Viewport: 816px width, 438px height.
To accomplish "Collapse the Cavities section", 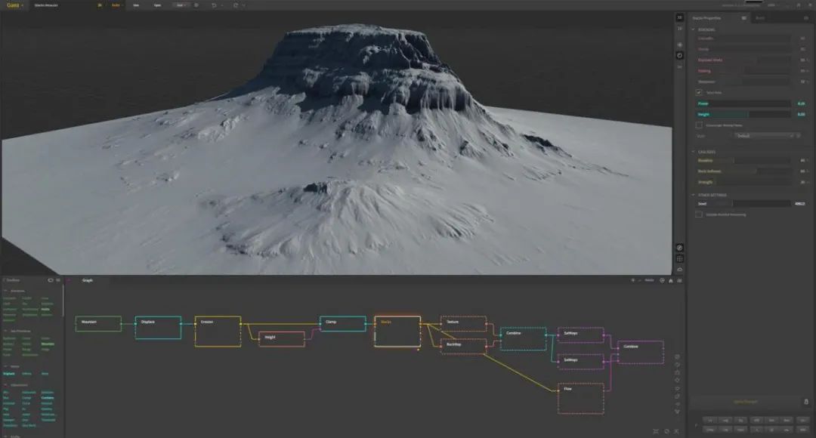I will [x=693, y=152].
